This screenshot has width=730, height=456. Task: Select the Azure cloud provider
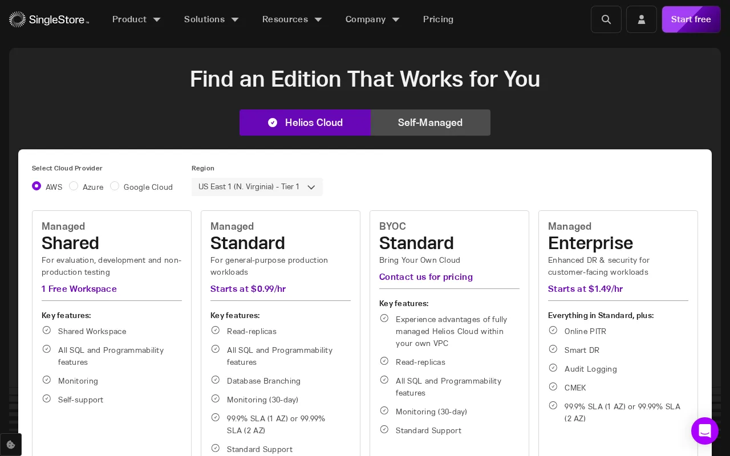pyautogui.click(x=74, y=186)
